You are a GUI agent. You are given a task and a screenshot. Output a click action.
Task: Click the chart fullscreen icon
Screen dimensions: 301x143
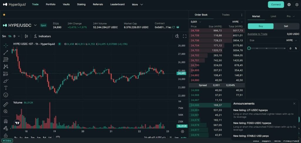click(x=185, y=36)
